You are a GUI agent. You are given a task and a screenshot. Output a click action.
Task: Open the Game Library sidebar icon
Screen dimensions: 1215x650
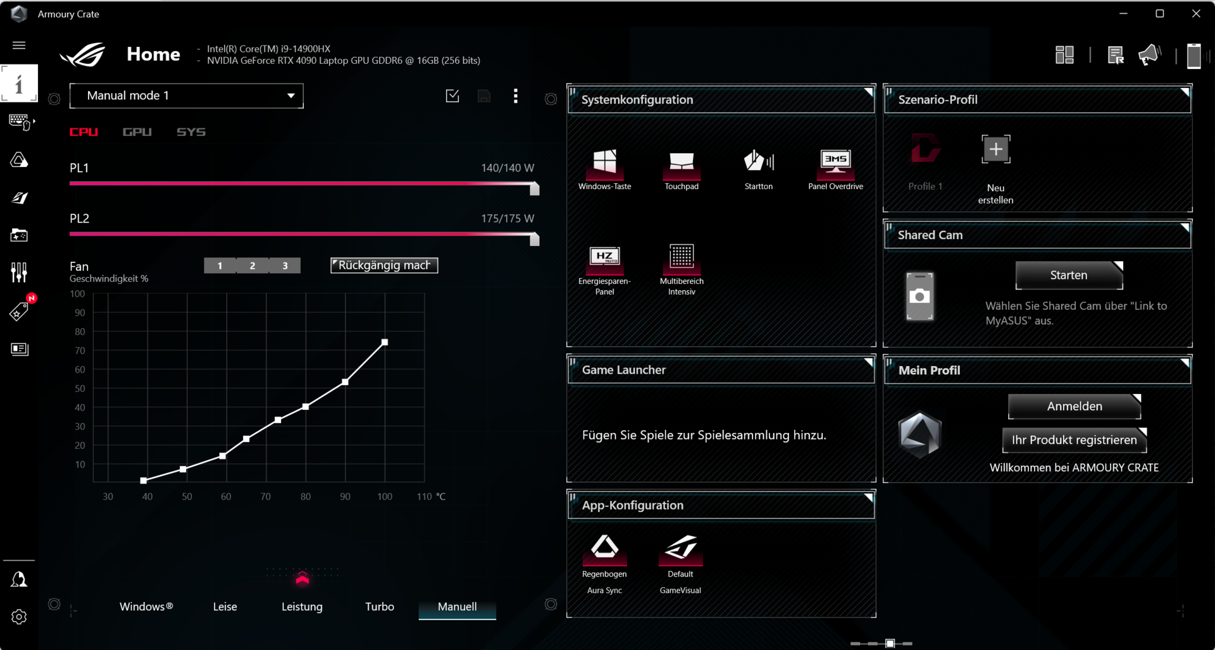[19, 235]
